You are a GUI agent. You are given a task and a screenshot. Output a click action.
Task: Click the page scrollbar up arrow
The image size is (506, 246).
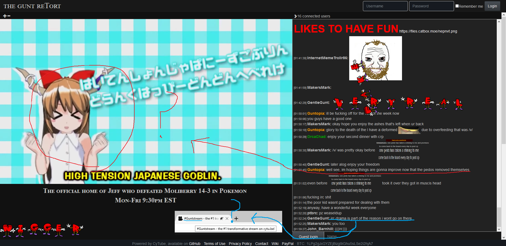click(x=504, y=15)
